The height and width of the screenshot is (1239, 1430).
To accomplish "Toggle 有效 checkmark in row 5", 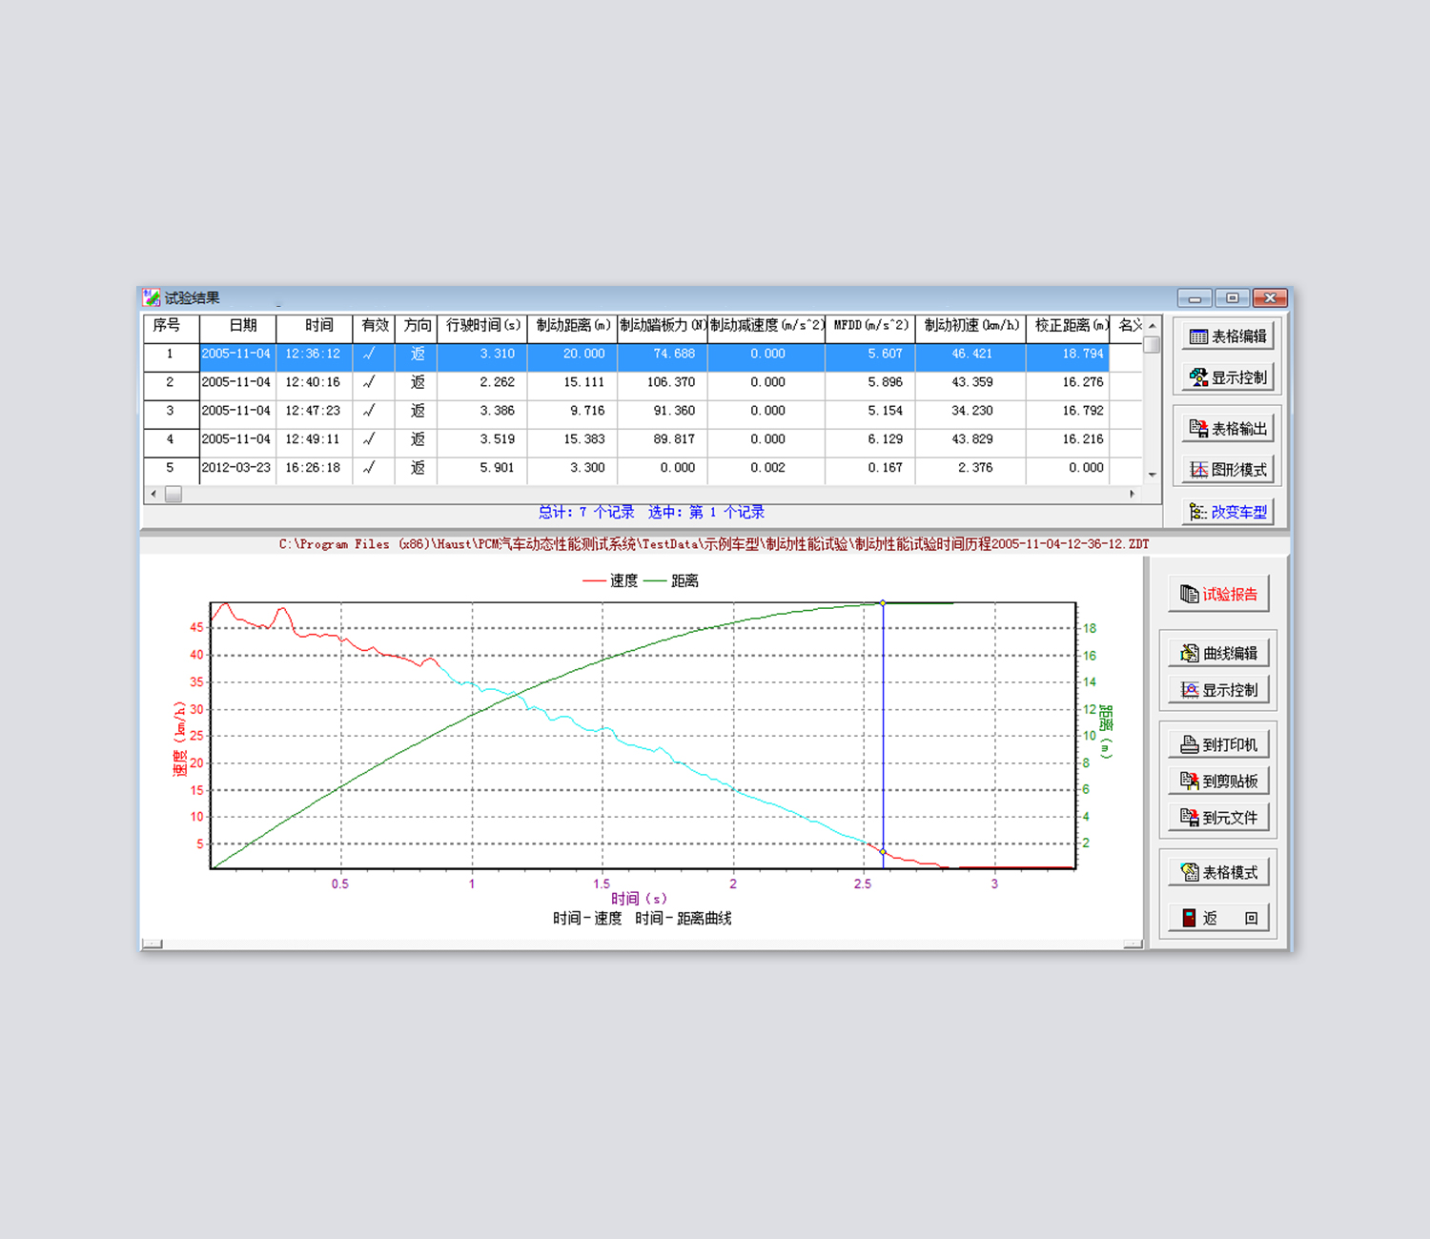I will [x=370, y=468].
